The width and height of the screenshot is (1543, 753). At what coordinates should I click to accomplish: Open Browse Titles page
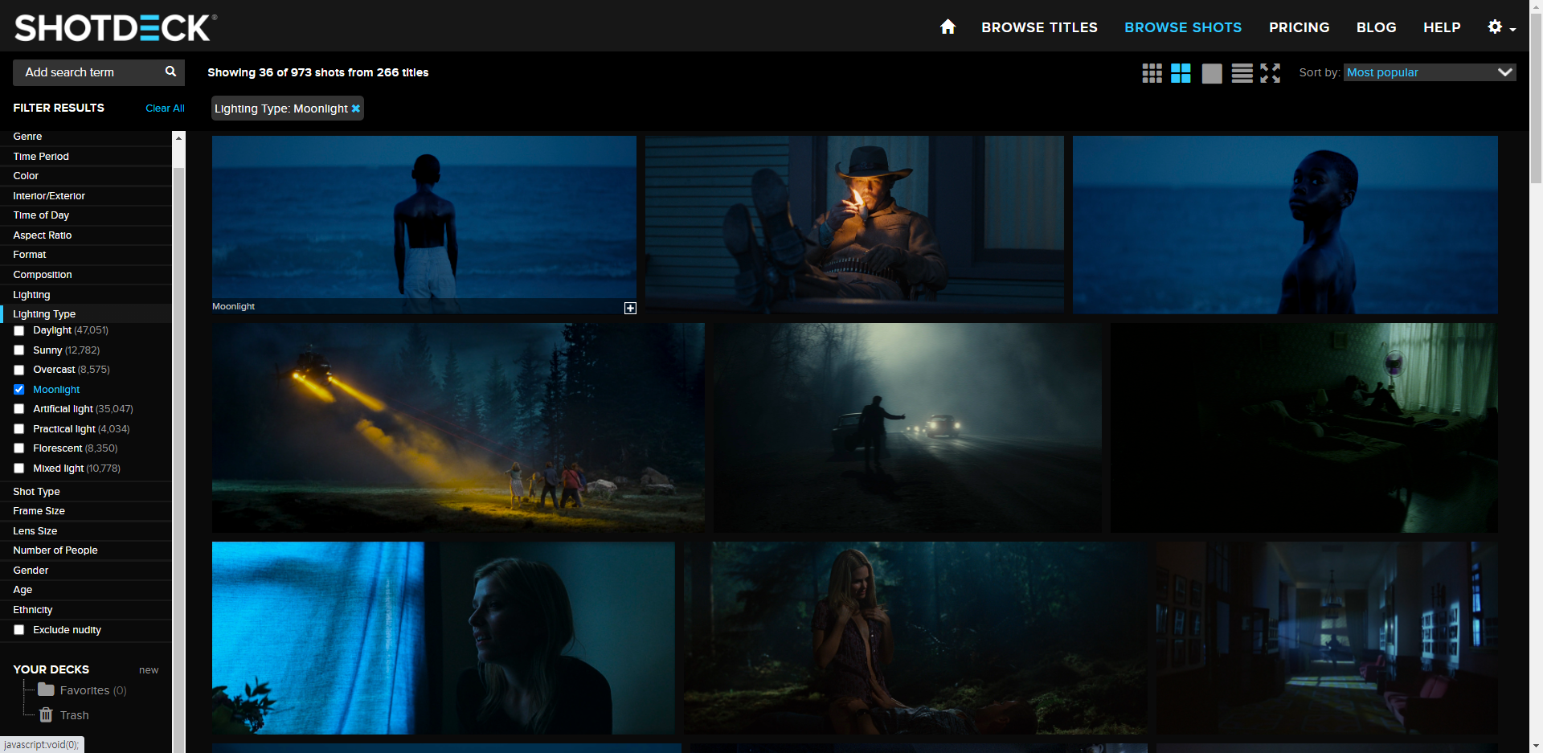click(1039, 27)
